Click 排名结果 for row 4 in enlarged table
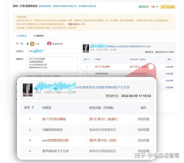184x163 pixels. 144,151
